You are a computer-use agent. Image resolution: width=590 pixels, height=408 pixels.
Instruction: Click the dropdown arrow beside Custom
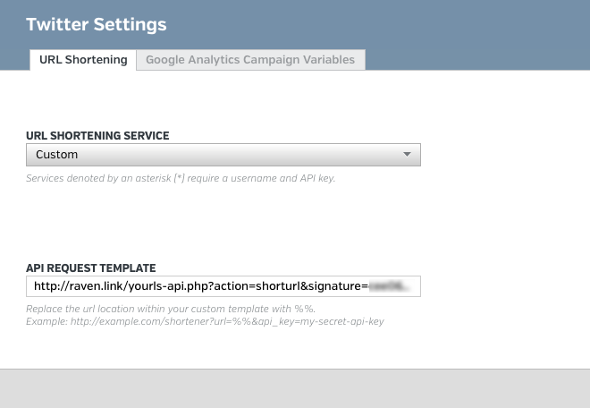click(x=407, y=155)
